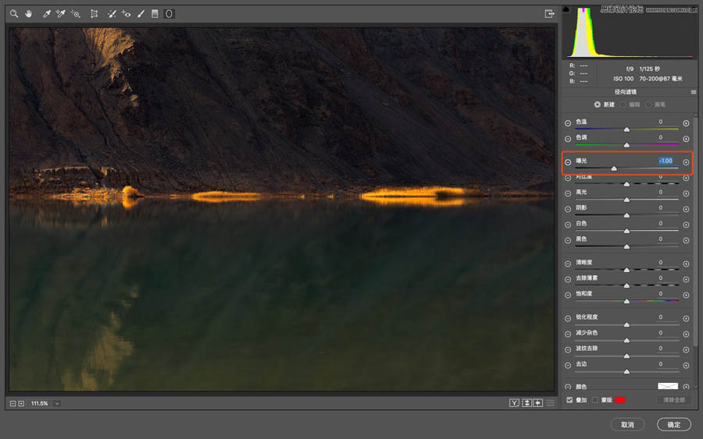Viewport: 703px width, 439px height.
Task: Select the Hand tool
Action: 29,14
